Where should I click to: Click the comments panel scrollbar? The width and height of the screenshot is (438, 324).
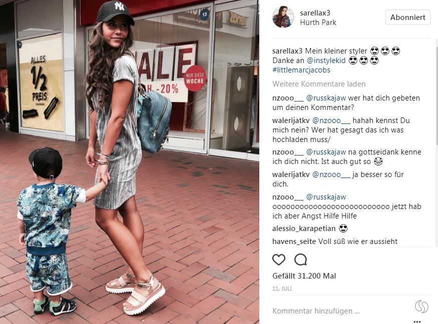(436, 142)
